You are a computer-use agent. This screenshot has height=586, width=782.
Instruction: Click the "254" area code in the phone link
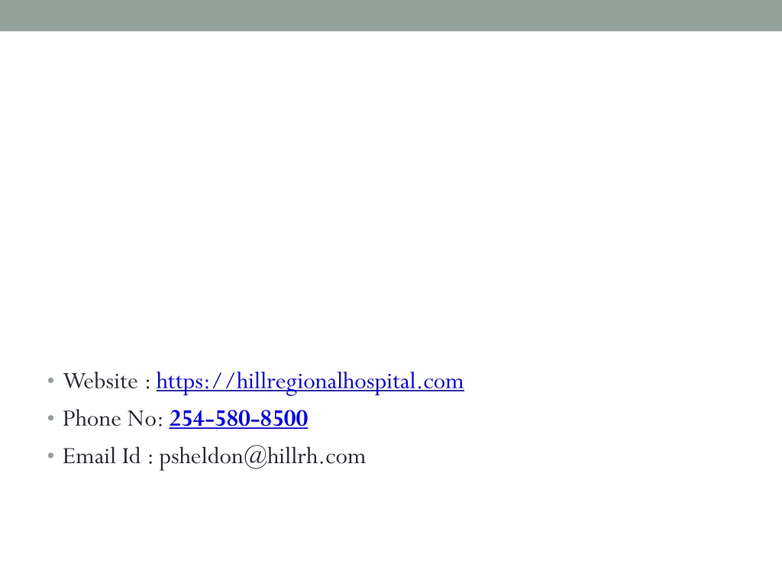coord(185,419)
